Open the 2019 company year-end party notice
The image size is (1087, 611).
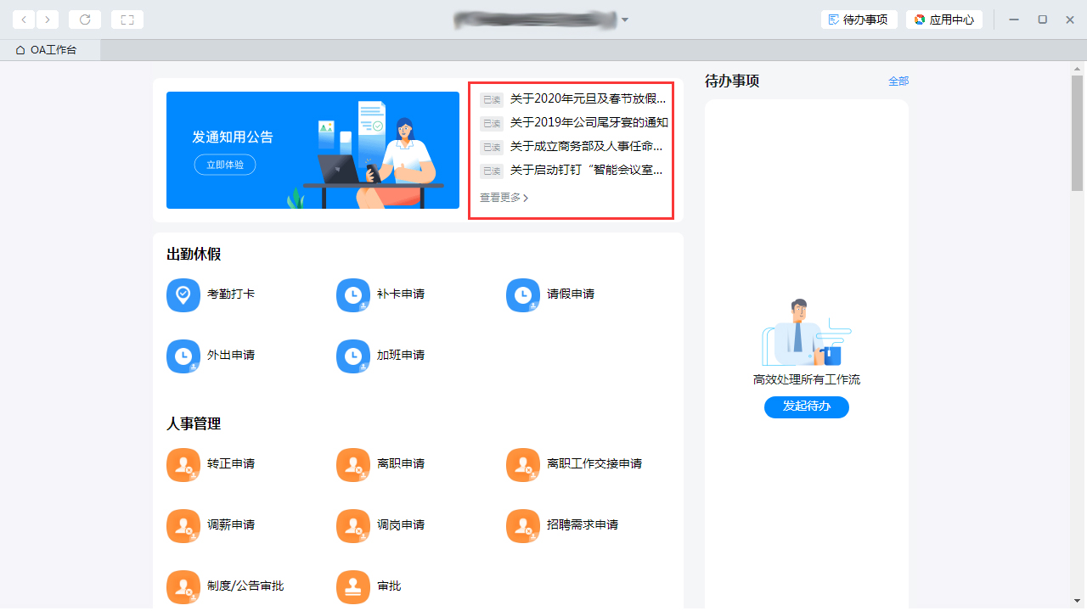[x=586, y=122]
